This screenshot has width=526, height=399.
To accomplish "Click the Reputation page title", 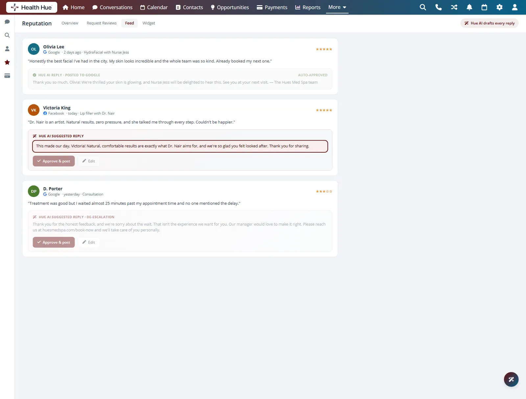I will pyautogui.click(x=37, y=23).
